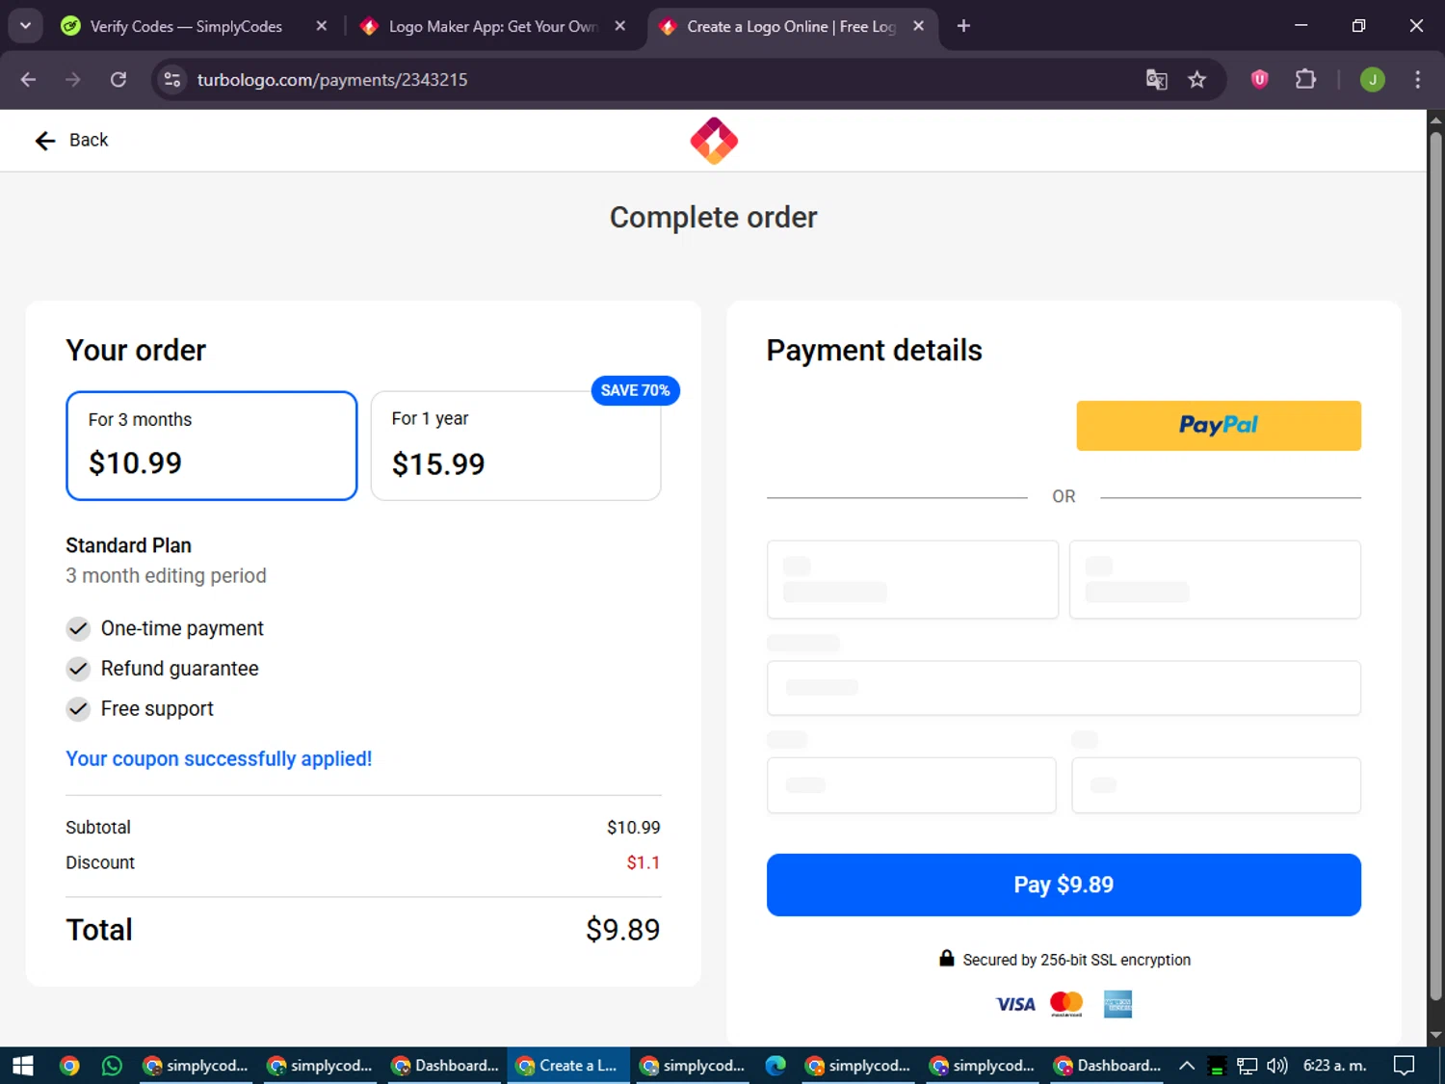
Task: Click the Discount value $1.1
Action: coord(644,863)
